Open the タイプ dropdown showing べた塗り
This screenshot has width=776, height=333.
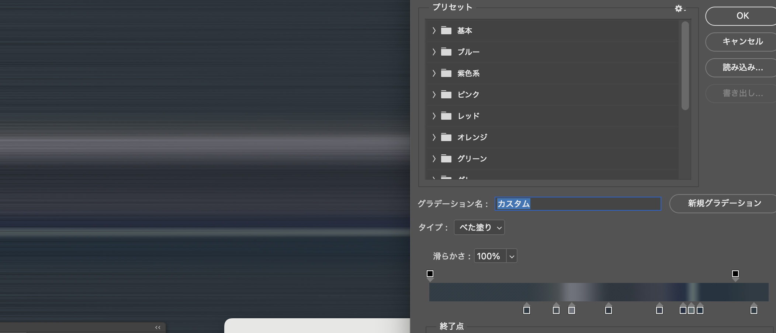tap(479, 228)
